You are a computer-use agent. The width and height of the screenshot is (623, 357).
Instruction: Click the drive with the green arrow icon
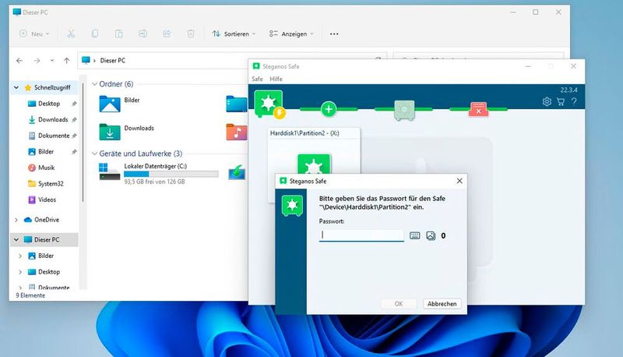(237, 173)
